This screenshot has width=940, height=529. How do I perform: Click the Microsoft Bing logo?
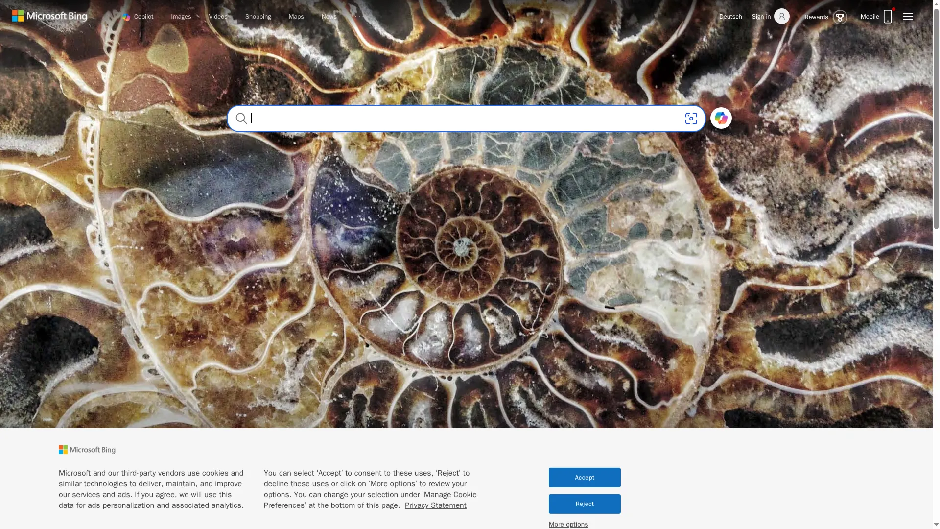[49, 15]
